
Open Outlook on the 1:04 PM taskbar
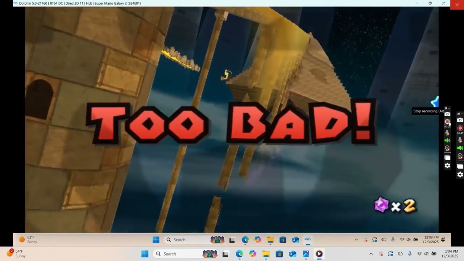(x=293, y=254)
